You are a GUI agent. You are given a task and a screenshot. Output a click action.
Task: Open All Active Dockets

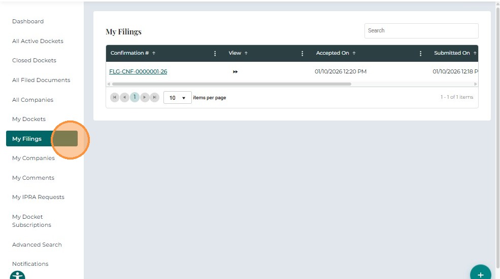(x=38, y=41)
